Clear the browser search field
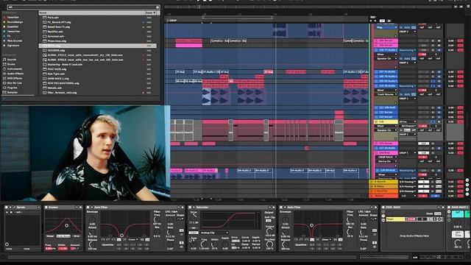 click(157, 7)
